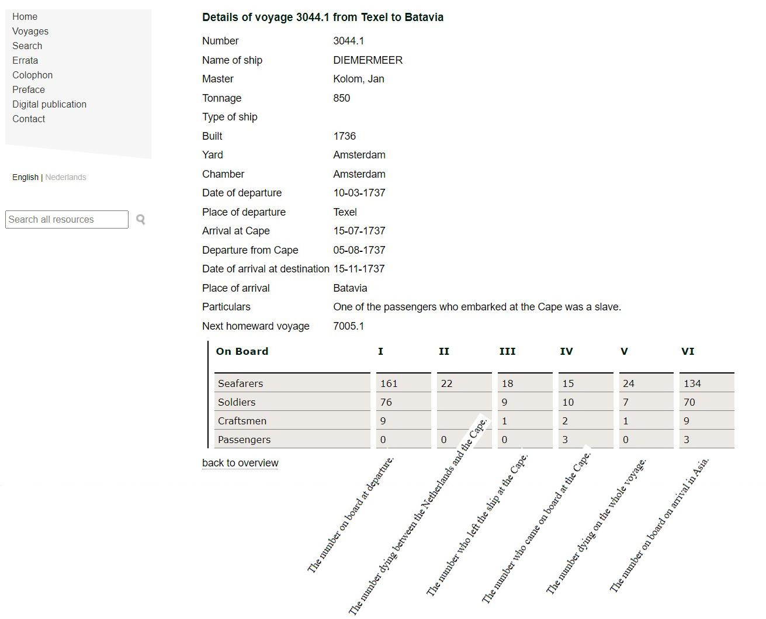Screen dimensions: 766x619
Task: Click the Seafarers value 18
Action: pos(507,383)
